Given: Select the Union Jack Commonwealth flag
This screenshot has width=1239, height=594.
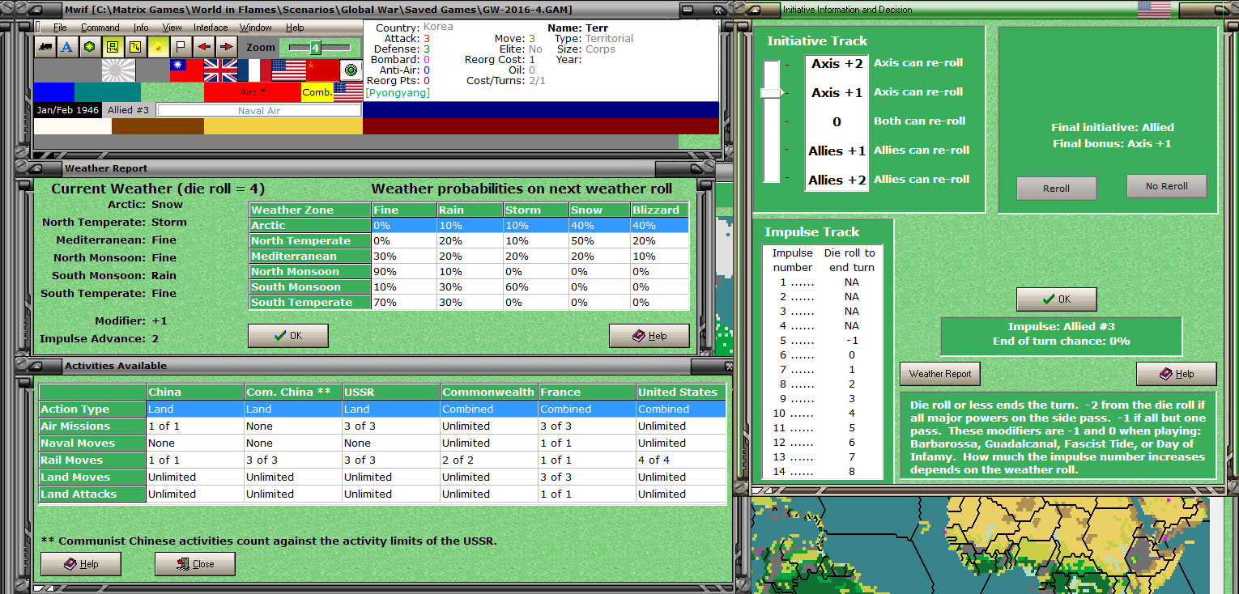Looking at the screenshot, I should click(220, 70).
